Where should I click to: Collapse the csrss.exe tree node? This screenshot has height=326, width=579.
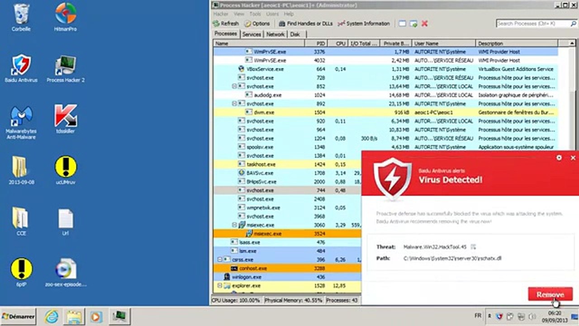pos(220,260)
